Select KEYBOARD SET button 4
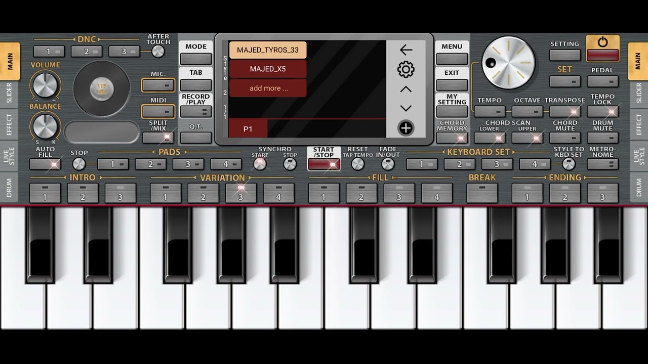Screen dimensions: 648x364 535,164
